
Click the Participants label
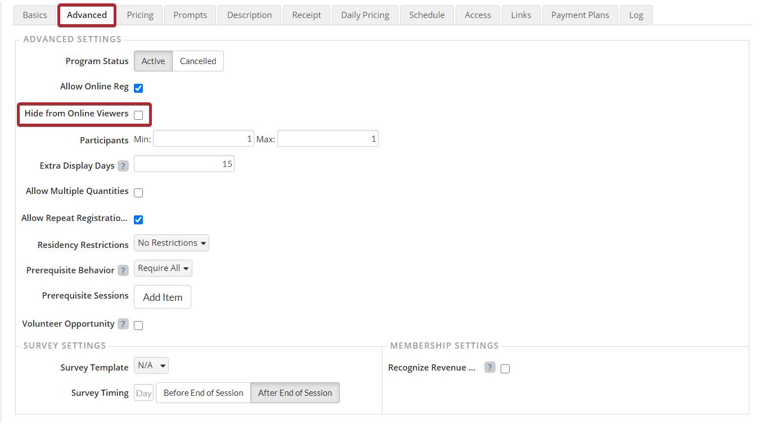click(104, 140)
